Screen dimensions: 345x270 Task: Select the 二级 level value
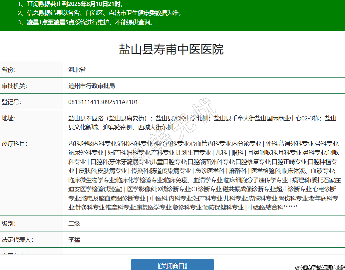74,223
